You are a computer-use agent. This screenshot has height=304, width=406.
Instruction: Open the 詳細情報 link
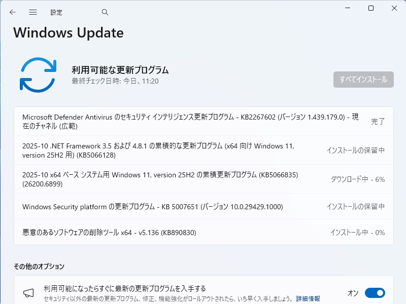pos(308,298)
